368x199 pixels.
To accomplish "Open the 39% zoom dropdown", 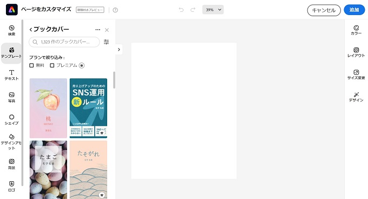I will click(213, 10).
